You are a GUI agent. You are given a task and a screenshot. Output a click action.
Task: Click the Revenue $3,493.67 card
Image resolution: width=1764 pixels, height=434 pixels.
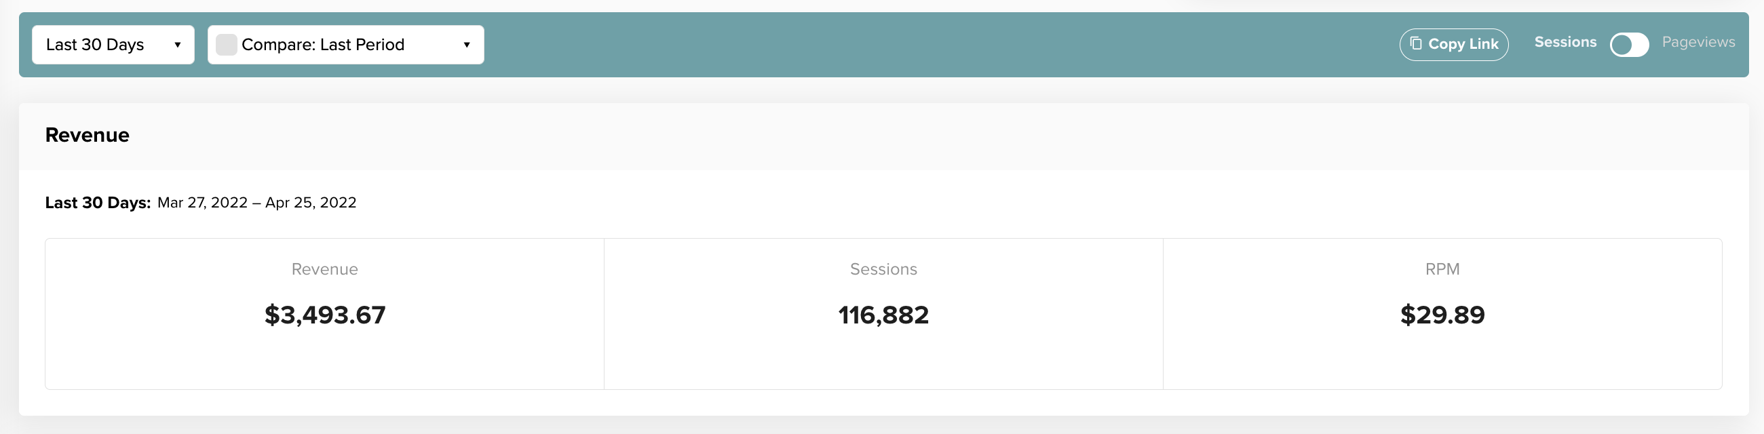tap(324, 313)
